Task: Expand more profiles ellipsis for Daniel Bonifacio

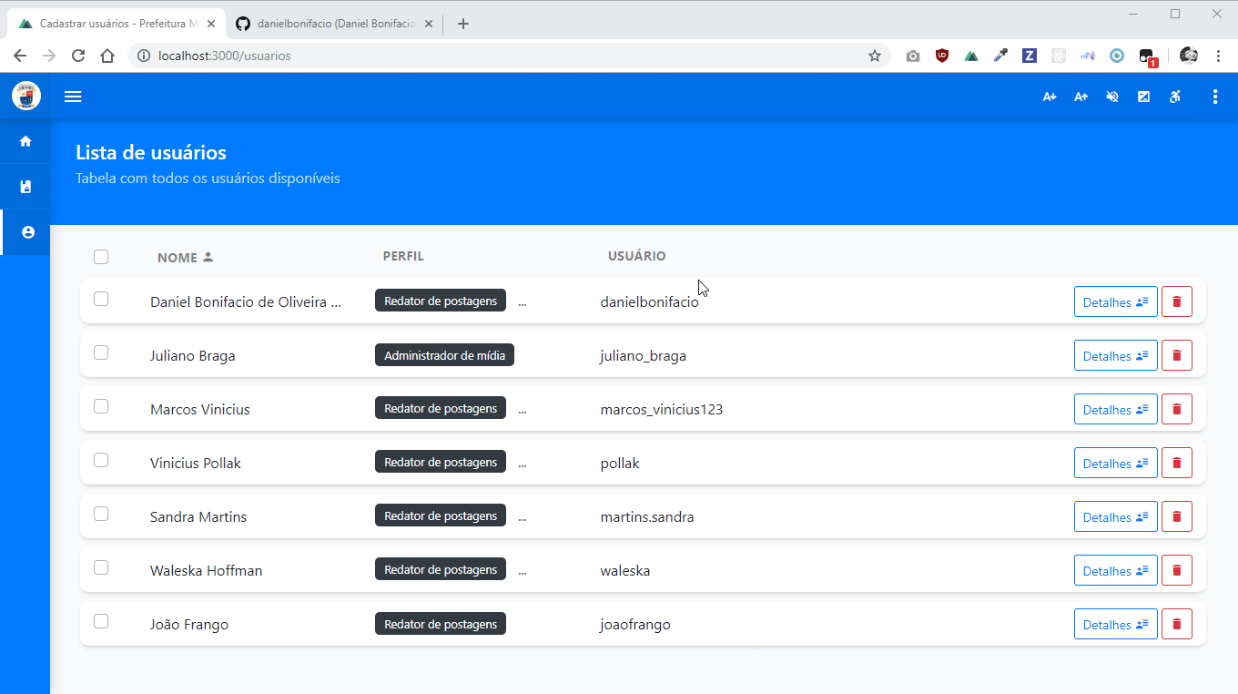Action: tap(523, 302)
